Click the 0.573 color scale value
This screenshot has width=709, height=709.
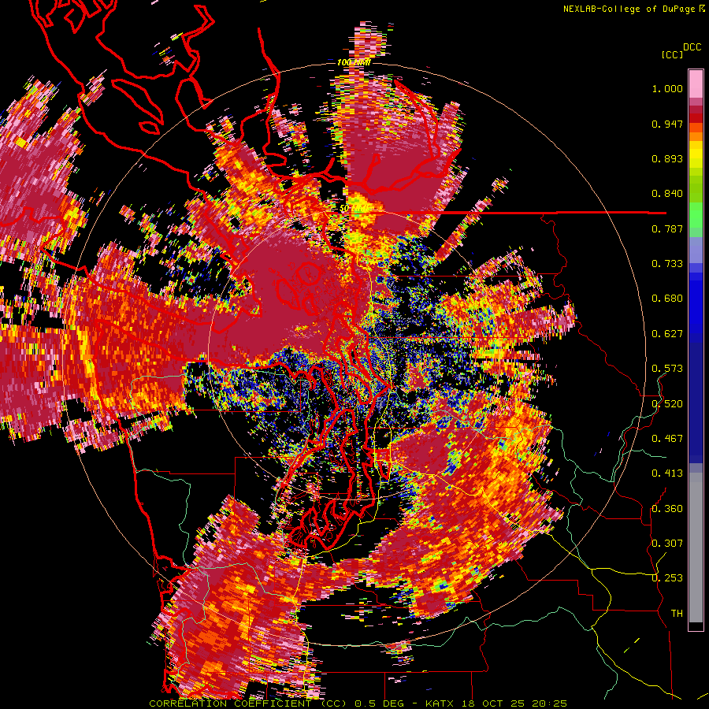coord(667,369)
